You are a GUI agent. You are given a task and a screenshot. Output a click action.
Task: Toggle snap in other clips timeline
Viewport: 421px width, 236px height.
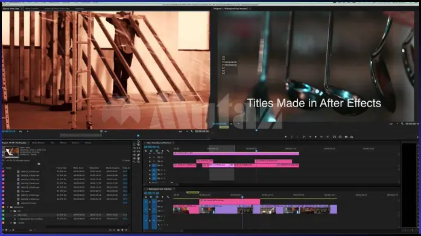pos(151,151)
